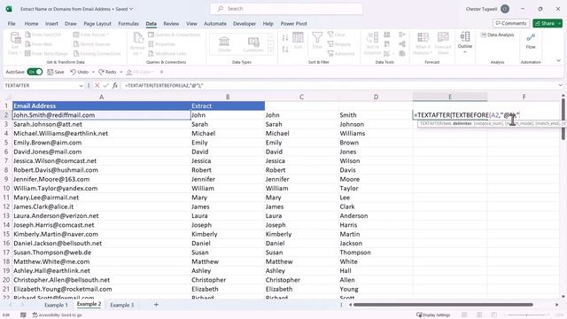Viewport: 567px width, 319px height.
Task: Click From Table/Range option
Action: click(46, 53)
